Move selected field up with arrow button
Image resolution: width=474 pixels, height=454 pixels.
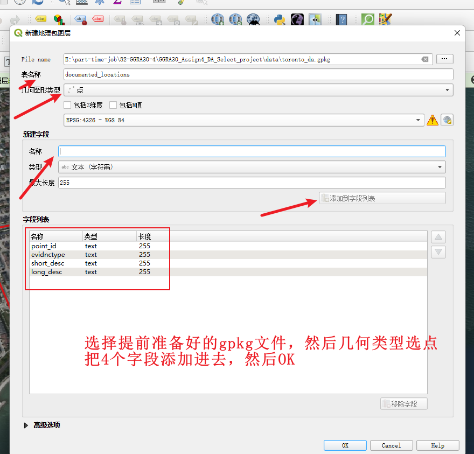438,237
